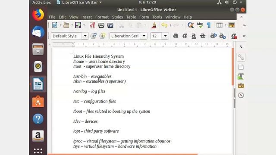Expand more formatting toolbar items chevron
Image resolution: width=276 pixels, height=155 pixels.
(x=245, y=36)
